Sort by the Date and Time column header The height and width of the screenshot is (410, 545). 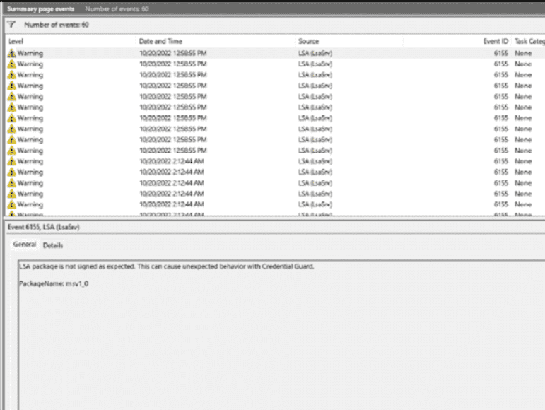click(x=160, y=41)
